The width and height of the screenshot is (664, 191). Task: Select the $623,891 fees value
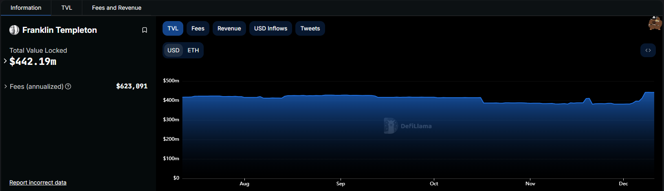(132, 86)
